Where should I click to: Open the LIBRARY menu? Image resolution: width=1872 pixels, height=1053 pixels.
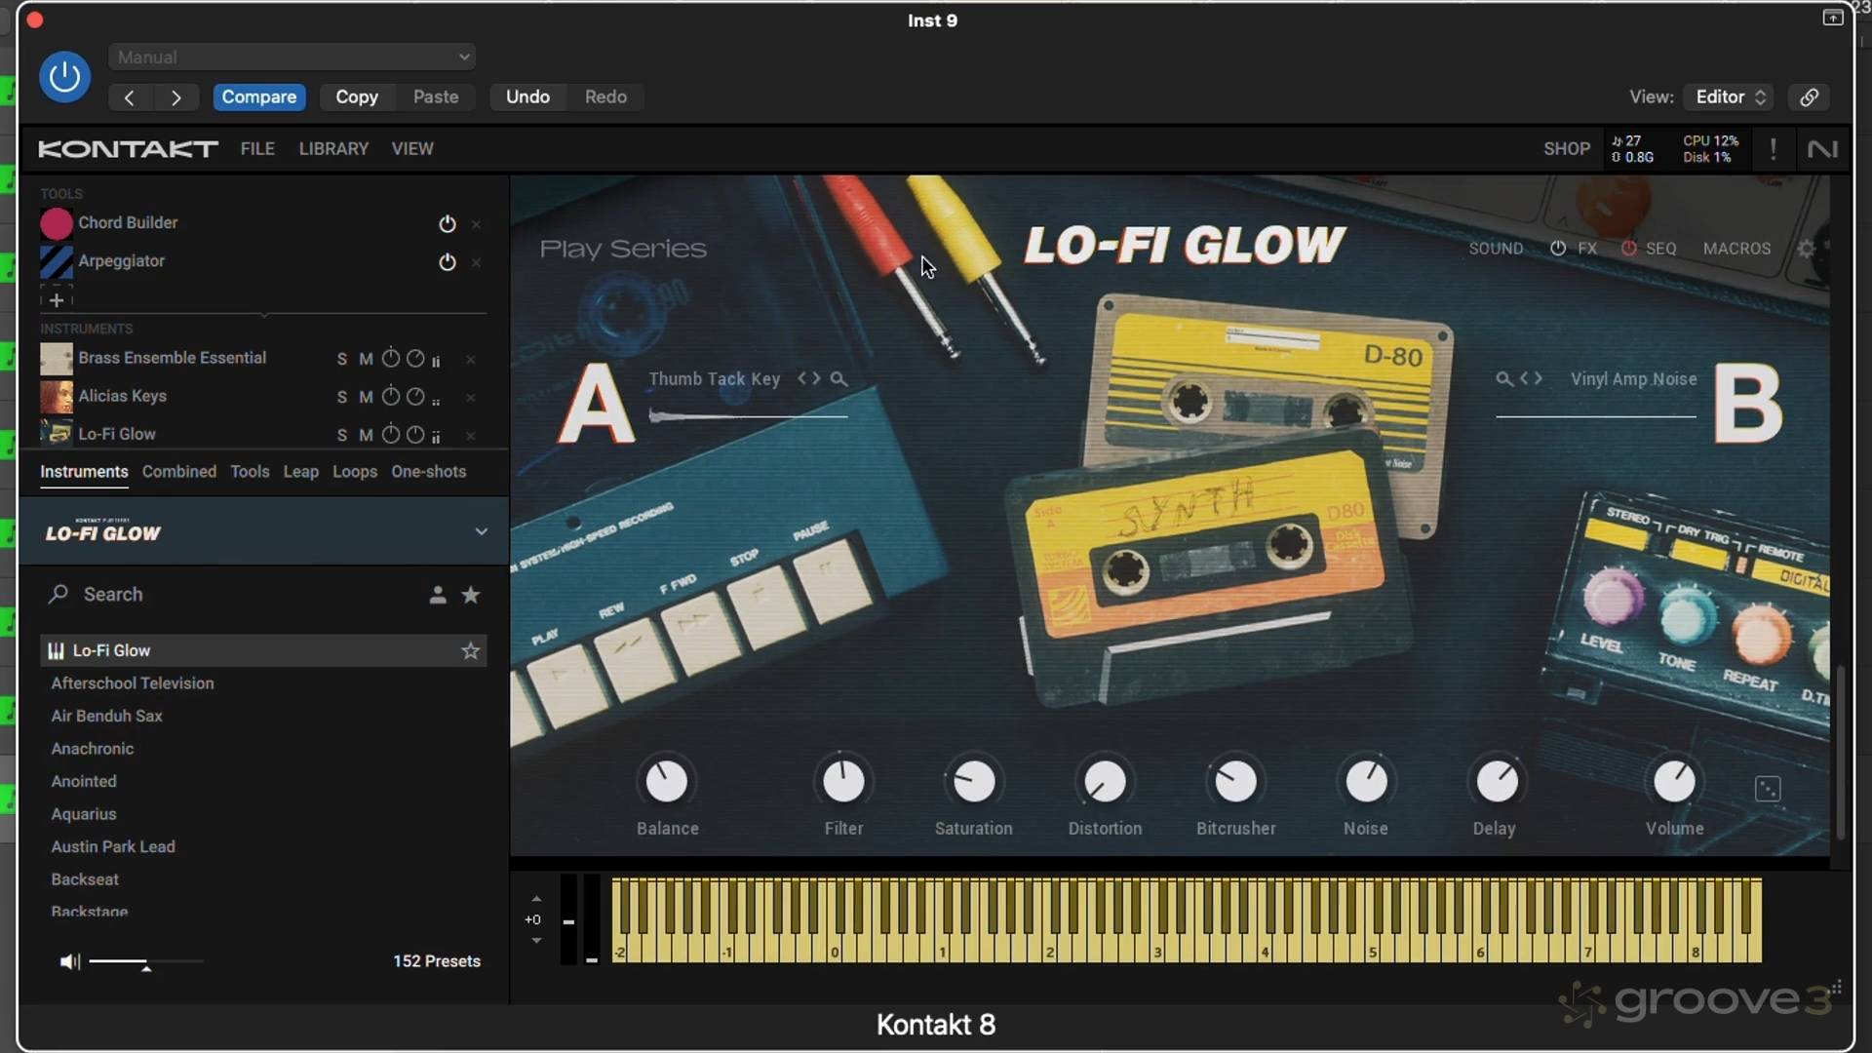333,149
